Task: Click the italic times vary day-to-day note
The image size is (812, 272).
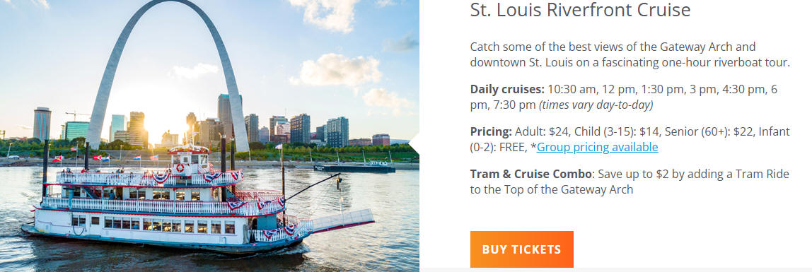Action: pos(596,105)
